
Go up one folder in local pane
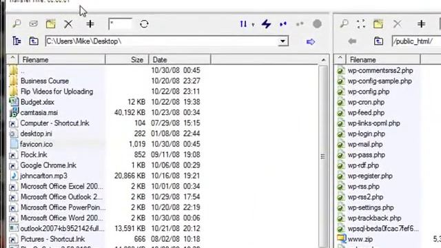(x=34, y=41)
